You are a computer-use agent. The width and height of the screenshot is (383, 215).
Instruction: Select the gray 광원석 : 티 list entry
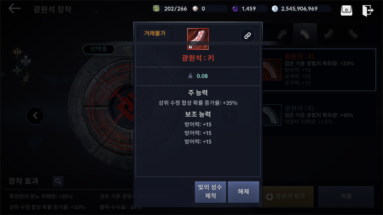pyautogui.click(x=319, y=115)
